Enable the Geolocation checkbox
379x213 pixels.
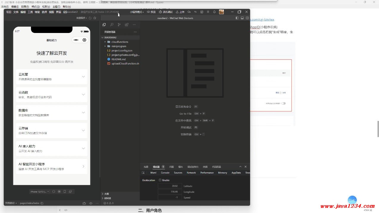[160, 180]
